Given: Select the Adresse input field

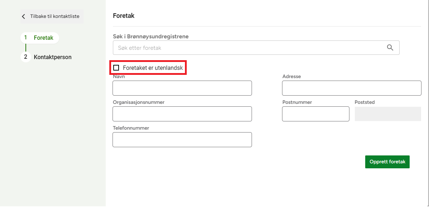Looking at the screenshot, I should pos(351,88).
